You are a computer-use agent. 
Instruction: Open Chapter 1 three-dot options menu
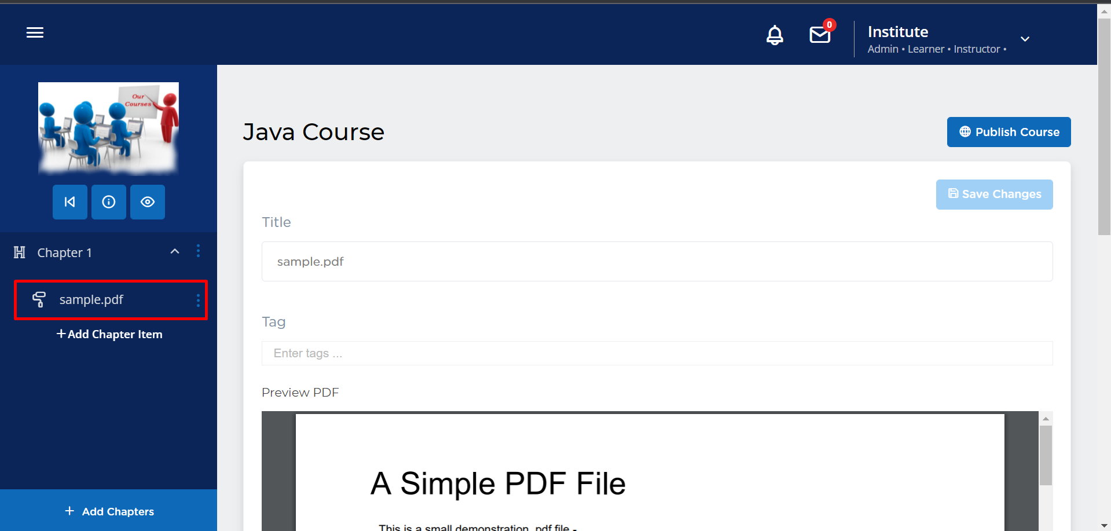click(198, 251)
